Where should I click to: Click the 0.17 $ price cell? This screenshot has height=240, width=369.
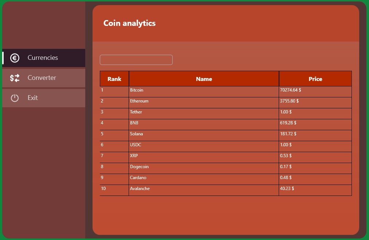point(315,169)
